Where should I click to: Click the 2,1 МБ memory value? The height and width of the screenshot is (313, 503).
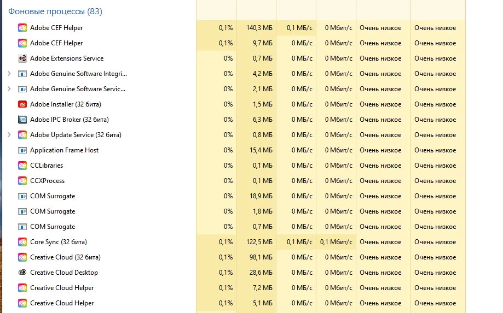262,89
